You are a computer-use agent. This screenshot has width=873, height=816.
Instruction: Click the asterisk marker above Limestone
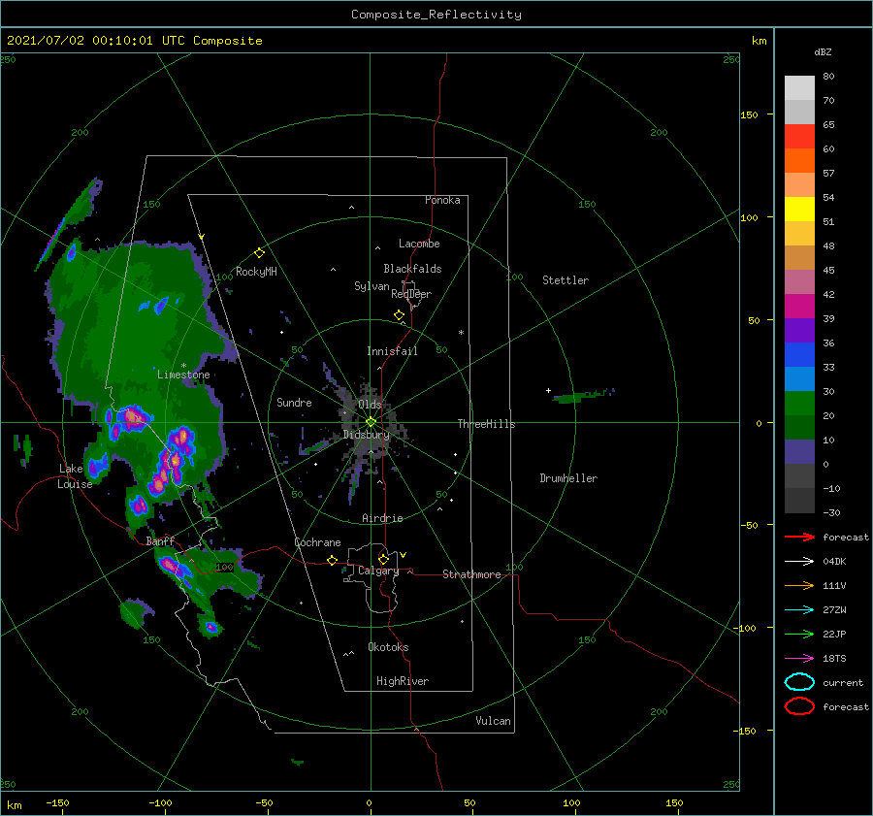click(x=183, y=366)
